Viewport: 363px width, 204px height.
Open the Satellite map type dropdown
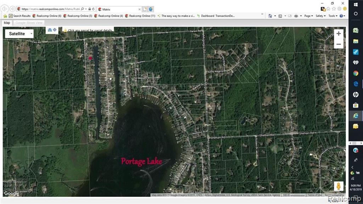[x=19, y=34]
